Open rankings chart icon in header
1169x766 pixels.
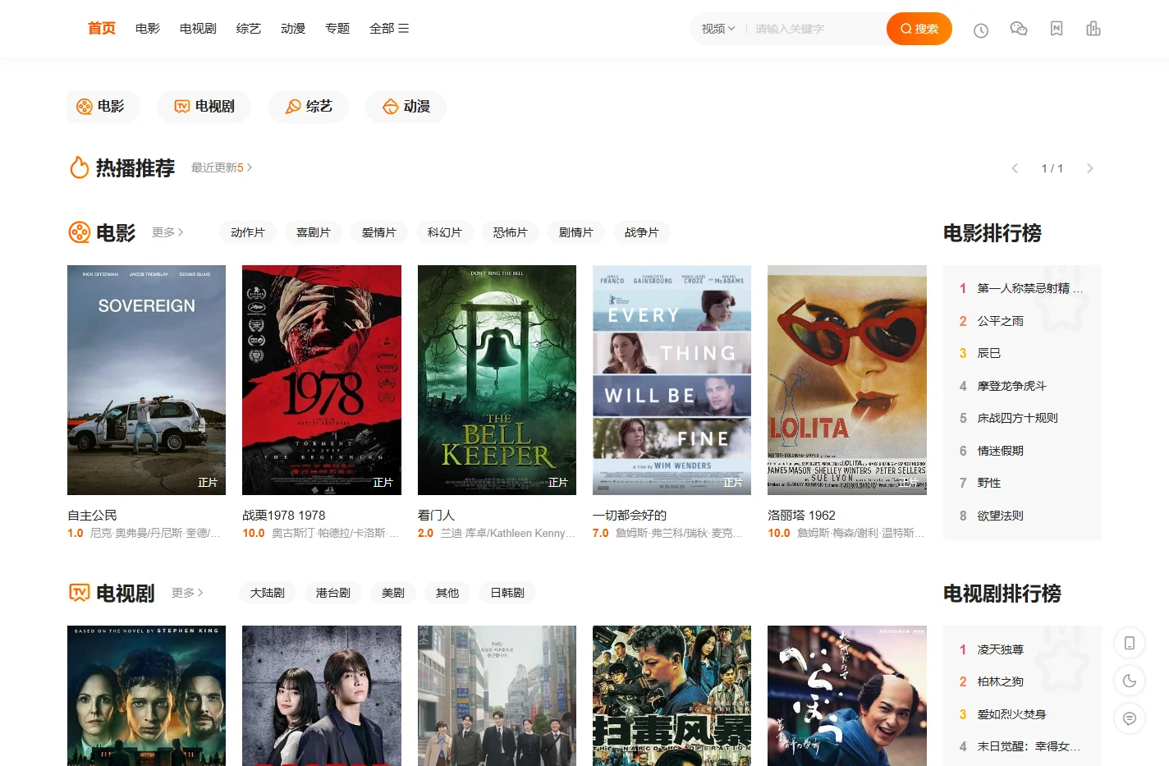[x=1093, y=29]
